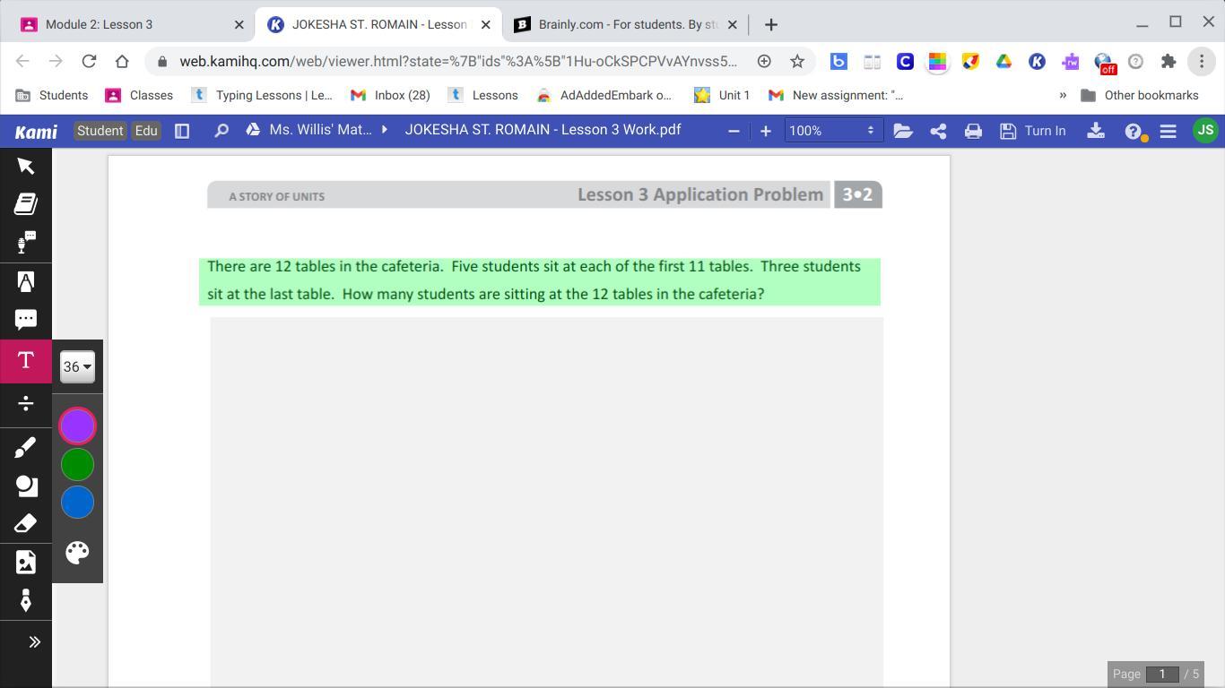Screen dimensions: 1225x688
Task: Open the custom color palette
Action: coord(77,553)
